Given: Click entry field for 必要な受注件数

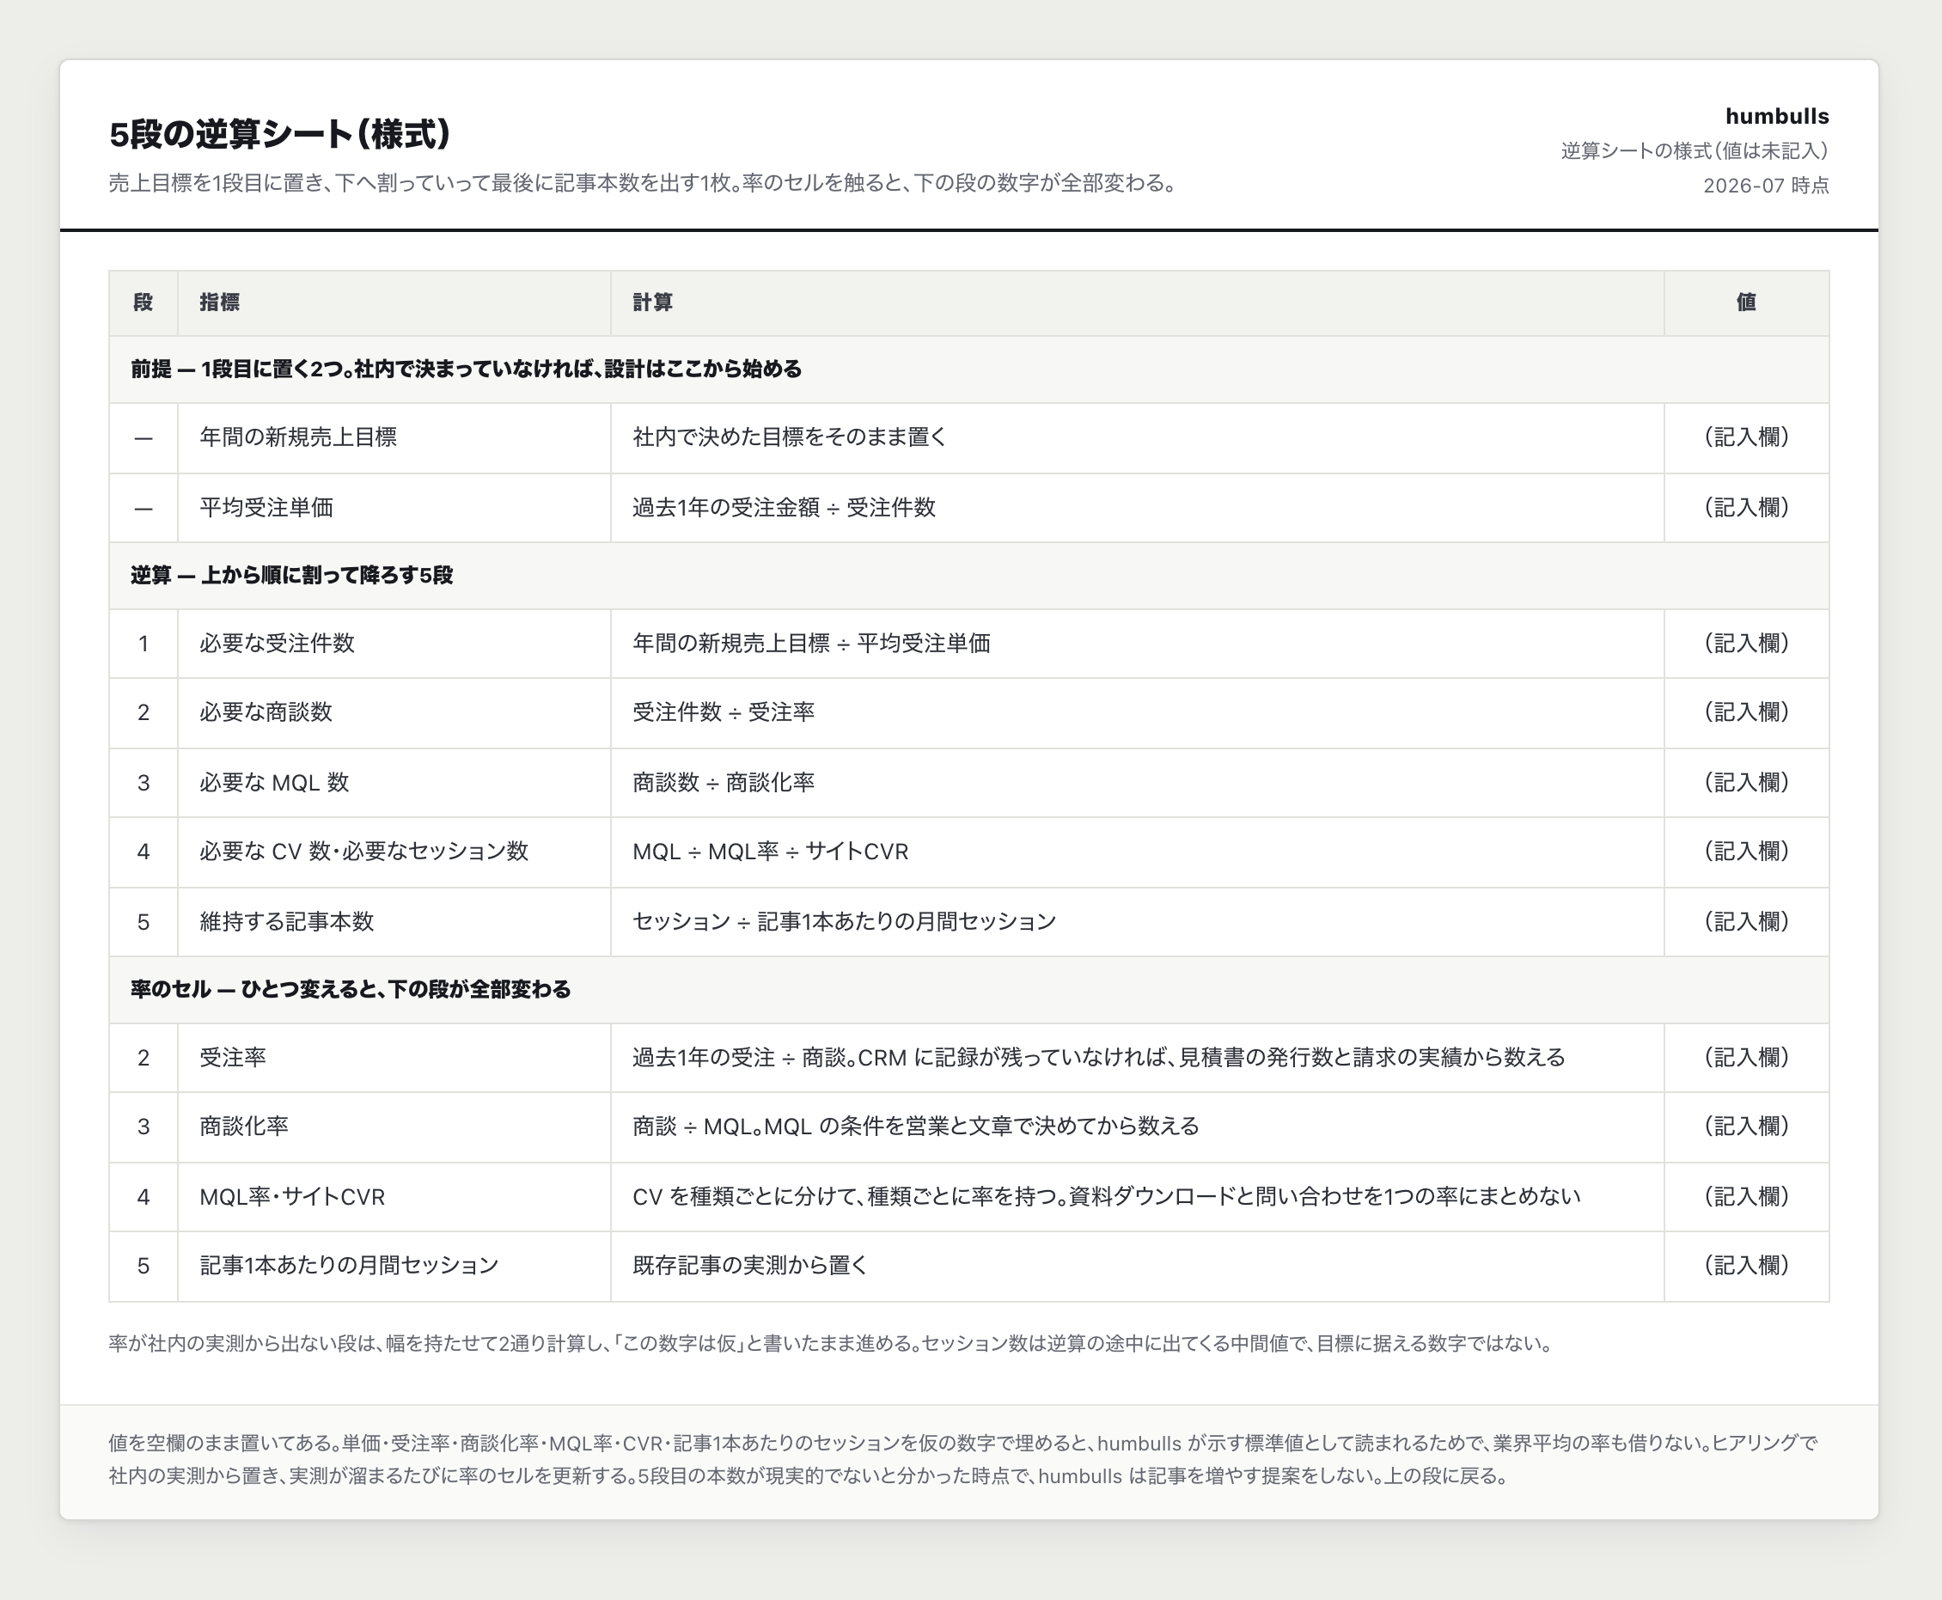Looking at the screenshot, I should 1746,644.
